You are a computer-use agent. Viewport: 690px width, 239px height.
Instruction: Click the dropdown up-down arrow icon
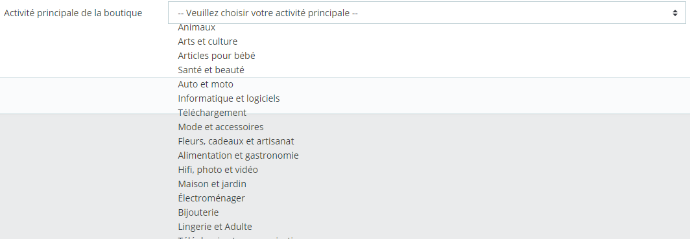674,13
